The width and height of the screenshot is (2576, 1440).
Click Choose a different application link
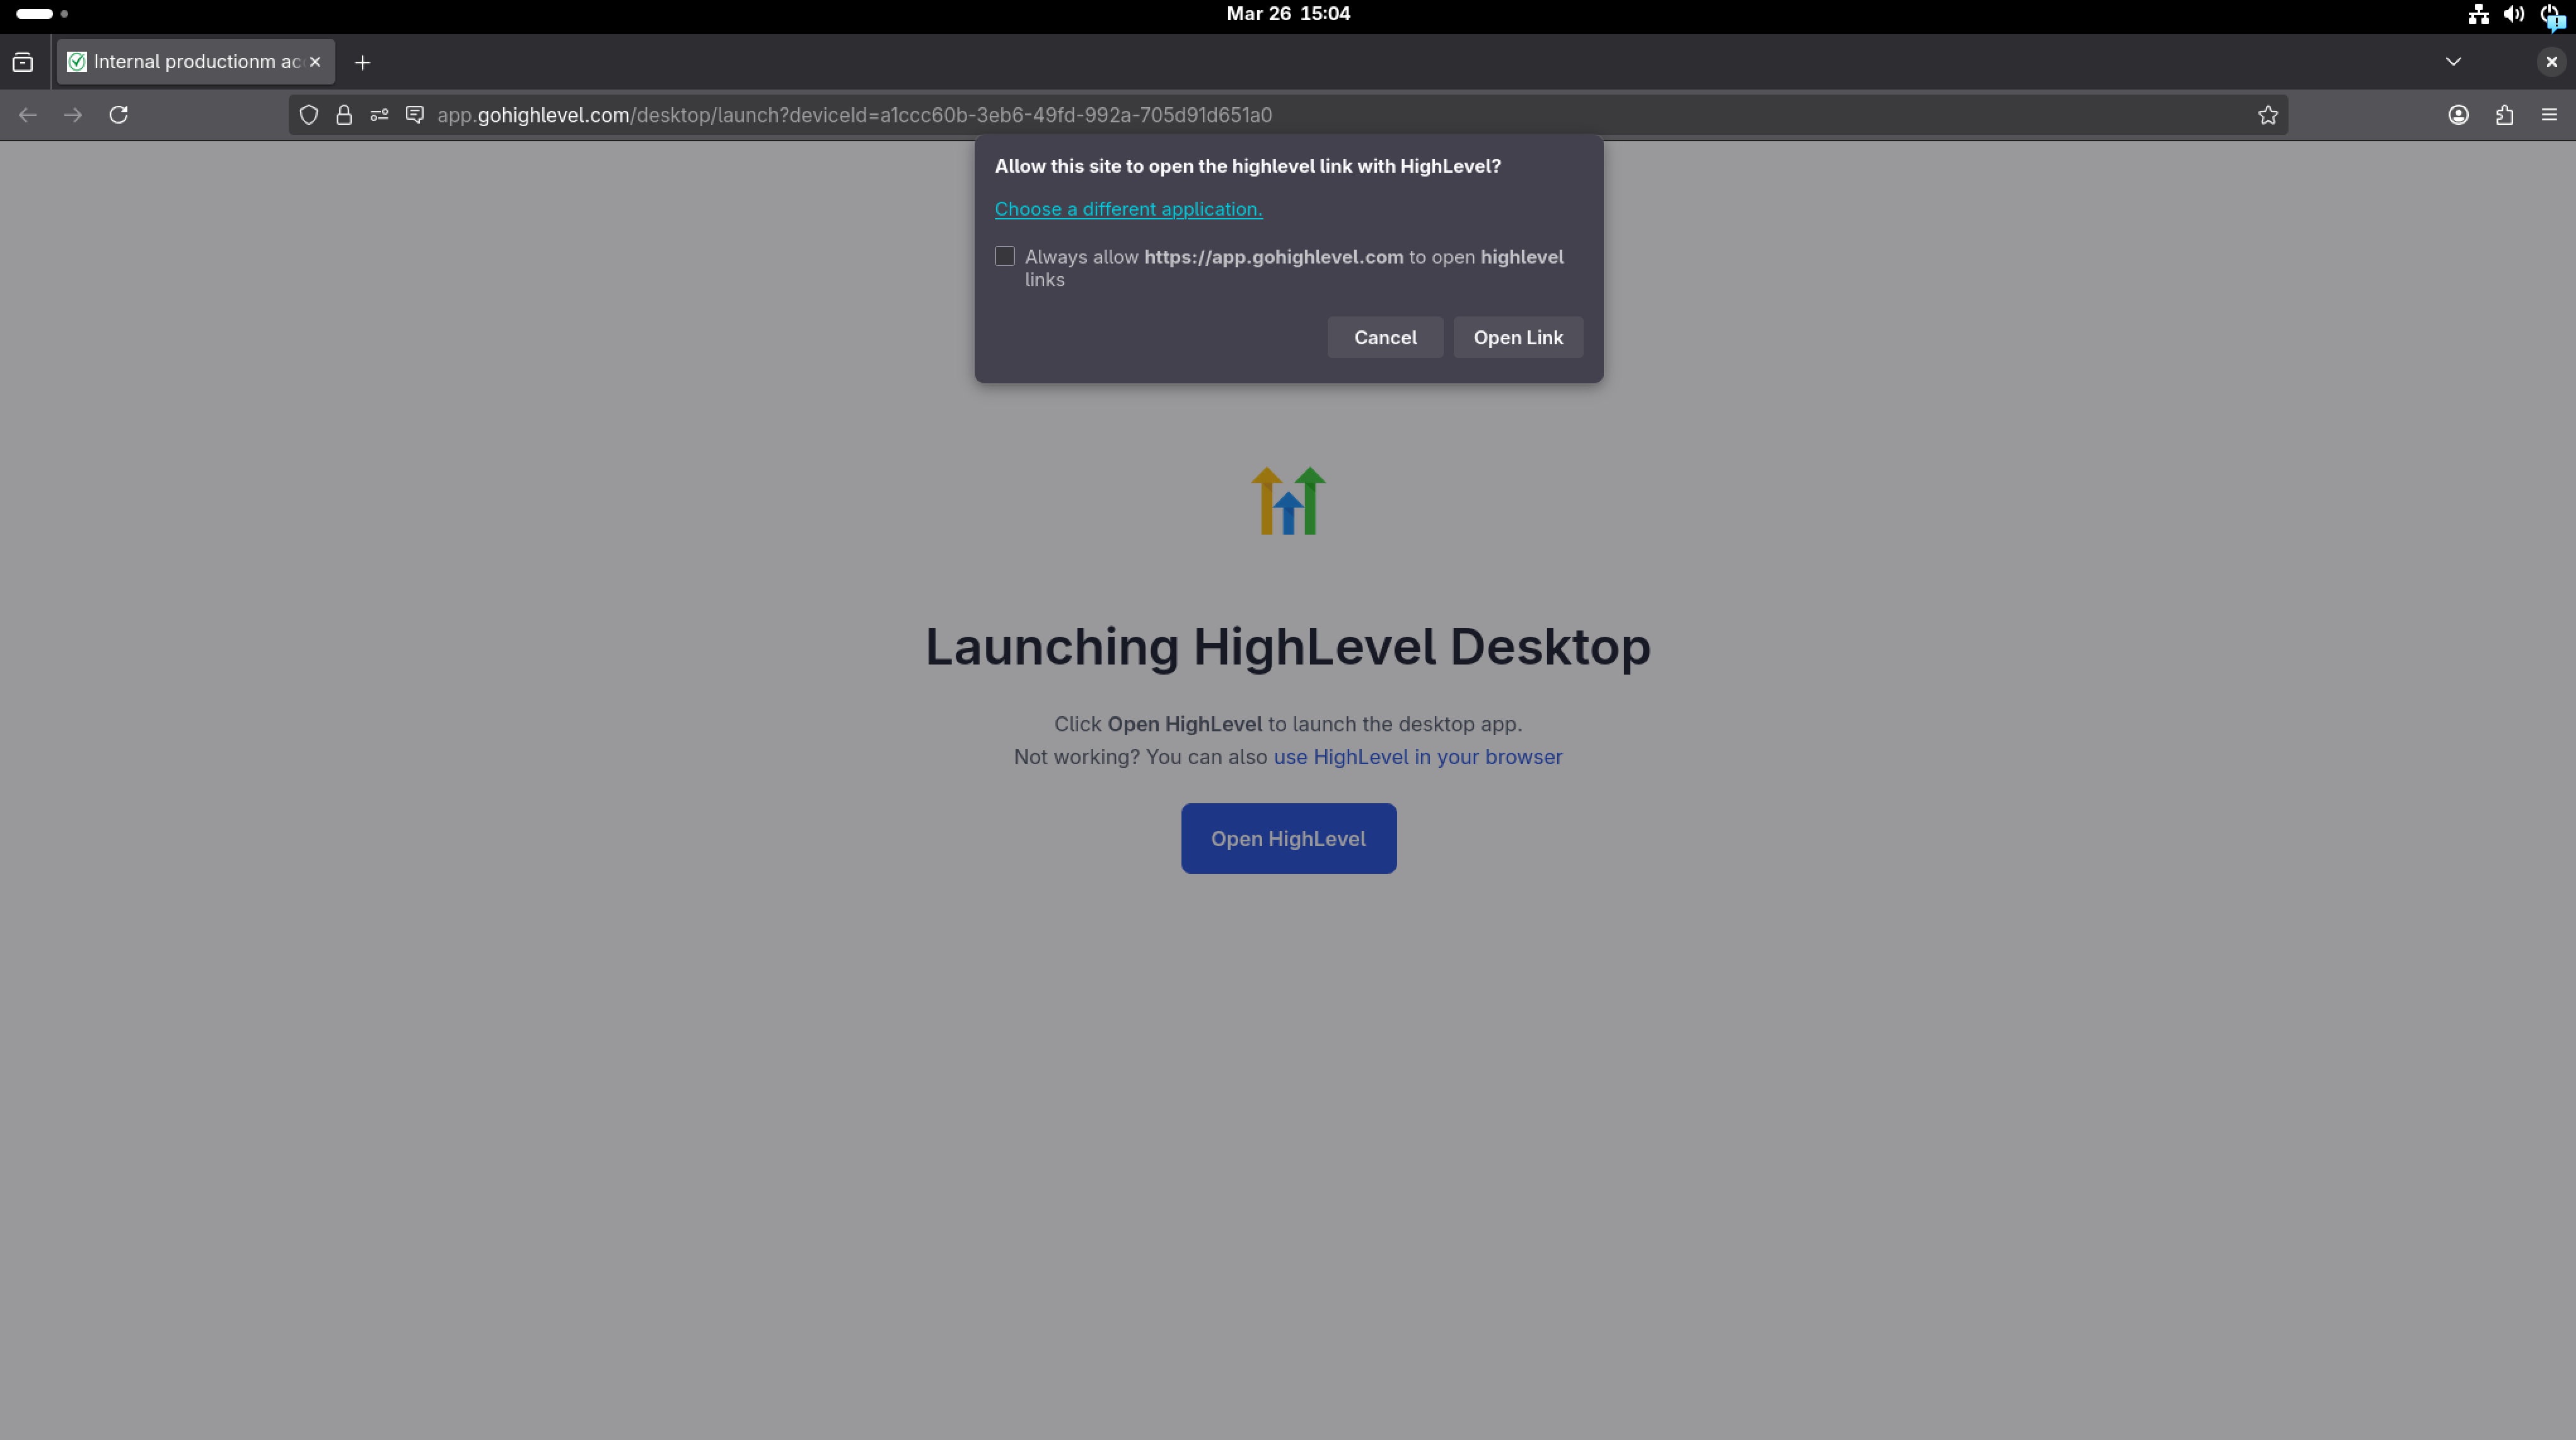(1128, 209)
